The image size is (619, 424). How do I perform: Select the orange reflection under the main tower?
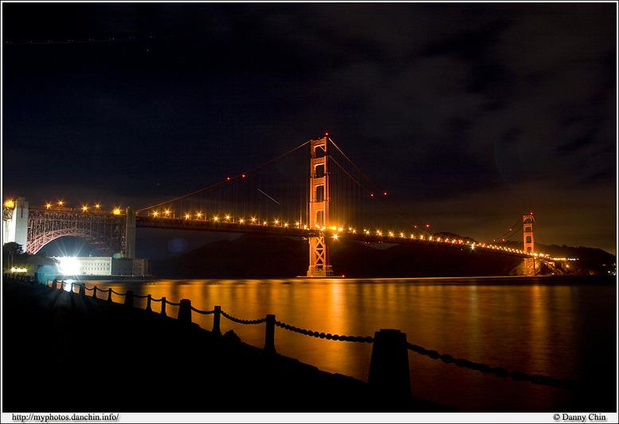click(319, 319)
